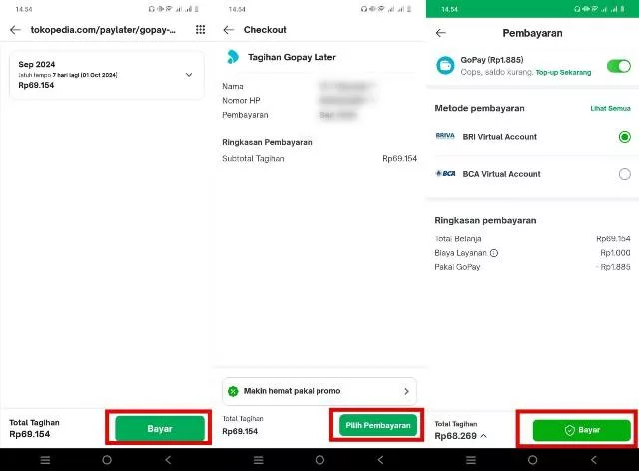This screenshot has height=471, width=639.
Task: Expand Total Tagihan Rp68.269 caret
Action: pos(483,436)
